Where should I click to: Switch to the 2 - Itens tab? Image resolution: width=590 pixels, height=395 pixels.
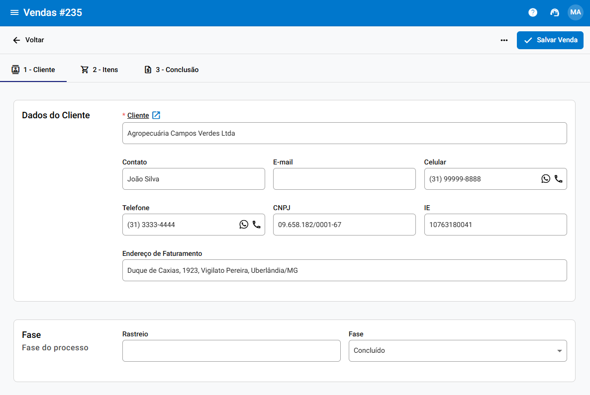click(x=99, y=70)
